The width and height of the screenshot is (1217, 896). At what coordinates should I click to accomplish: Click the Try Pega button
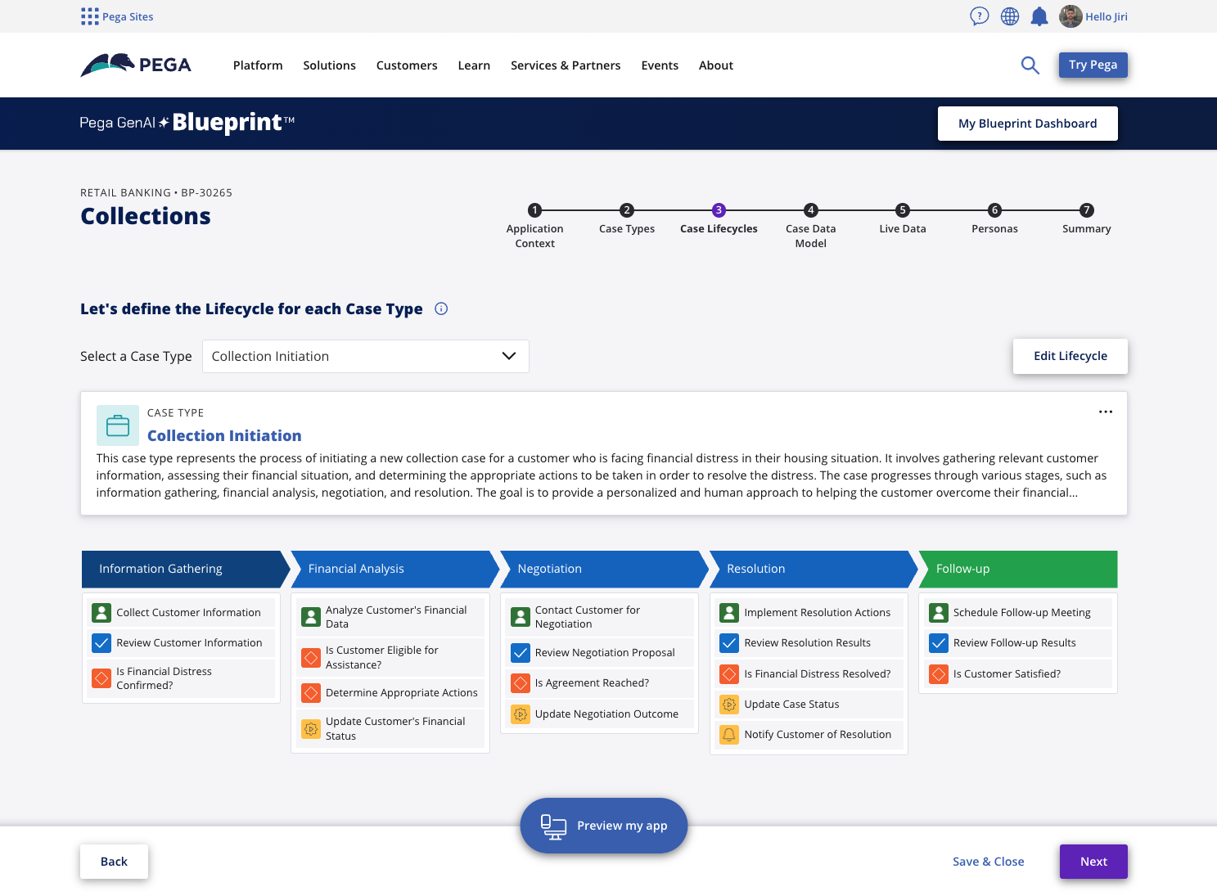tap(1093, 65)
